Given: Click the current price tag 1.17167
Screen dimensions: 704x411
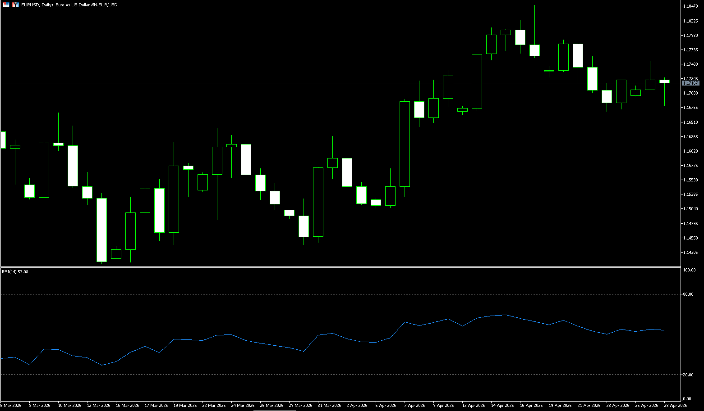Looking at the screenshot, I should [690, 83].
